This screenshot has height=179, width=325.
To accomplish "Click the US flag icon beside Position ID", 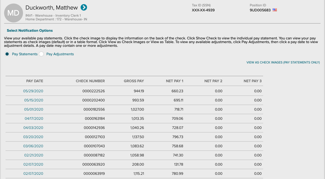I will [275, 10].
